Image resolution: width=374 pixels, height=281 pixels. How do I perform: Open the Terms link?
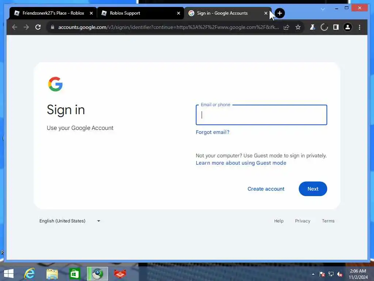coord(328,221)
